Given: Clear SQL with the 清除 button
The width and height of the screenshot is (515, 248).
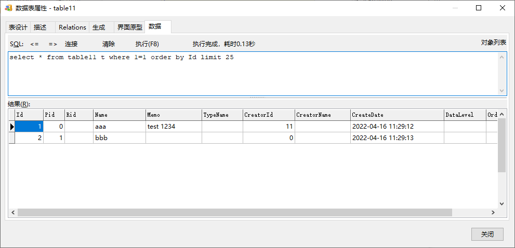Looking at the screenshot, I should [x=109, y=44].
